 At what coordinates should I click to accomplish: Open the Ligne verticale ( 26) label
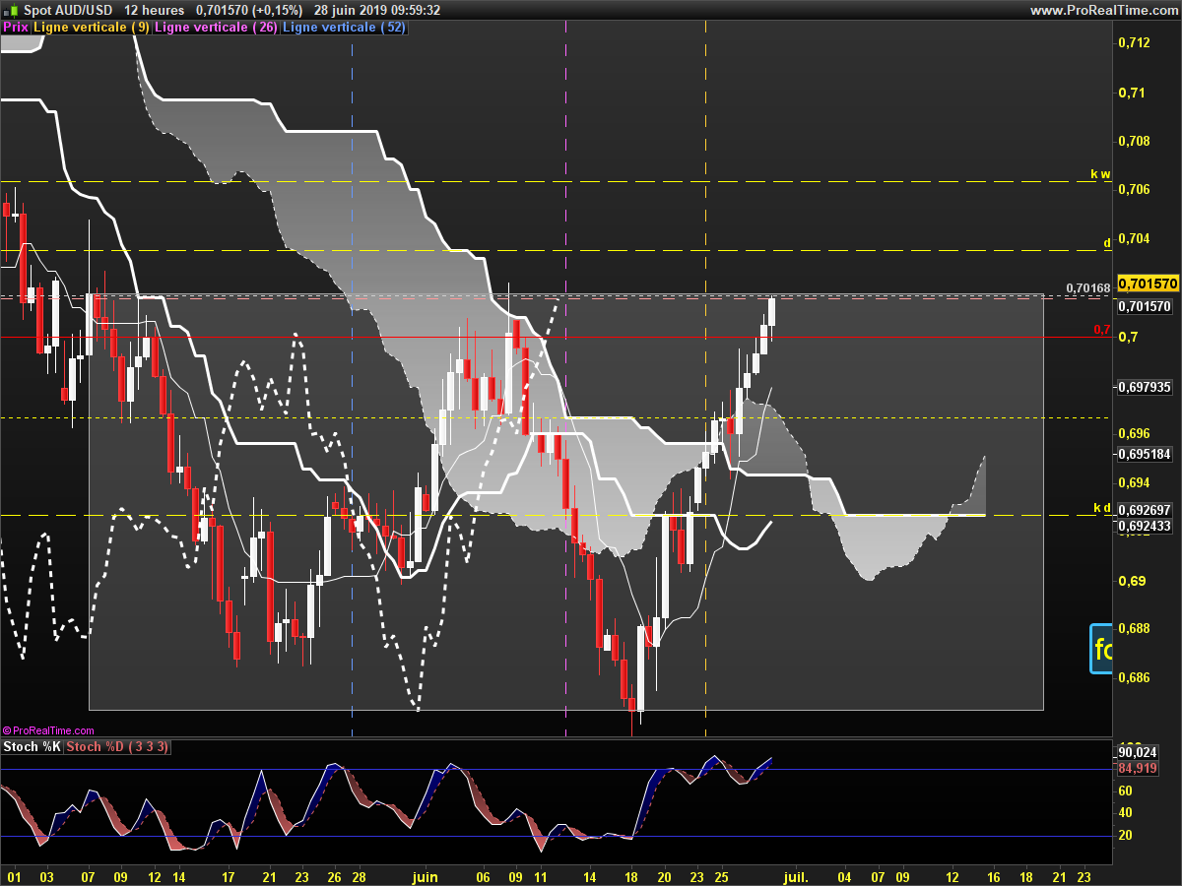(x=217, y=28)
